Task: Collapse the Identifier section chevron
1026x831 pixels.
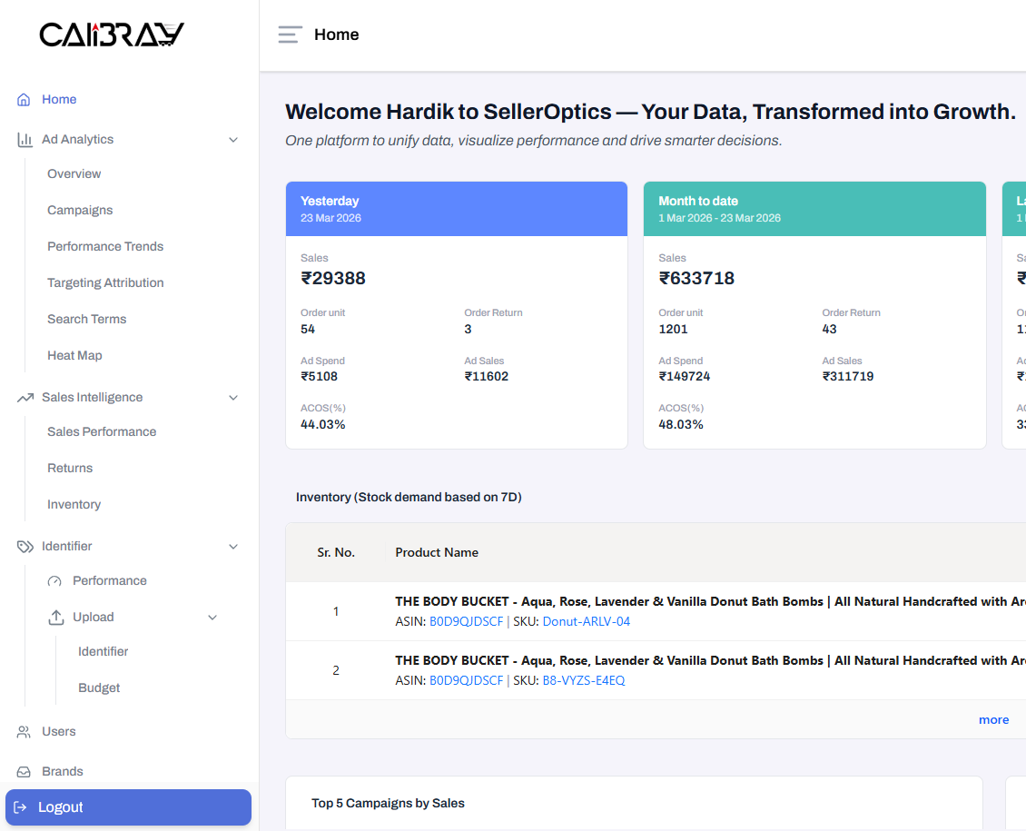Action: [x=233, y=547]
